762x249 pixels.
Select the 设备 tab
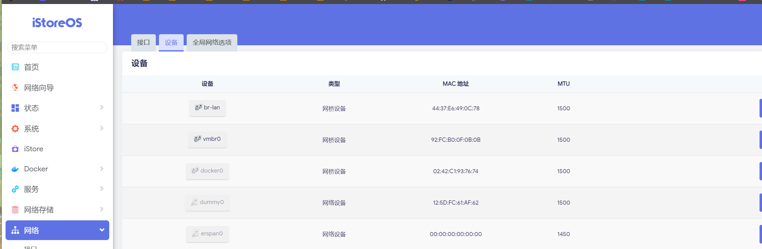171,43
